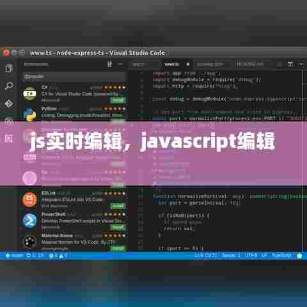The image size is (307, 307).
Task: Show errors and warnings count in status bar
Action: tap(58, 255)
